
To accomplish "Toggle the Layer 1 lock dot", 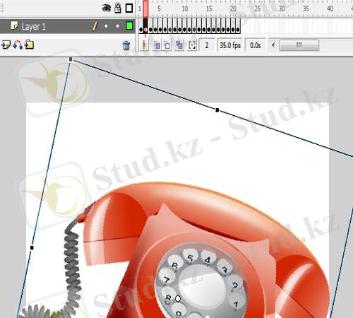I will click(117, 26).
